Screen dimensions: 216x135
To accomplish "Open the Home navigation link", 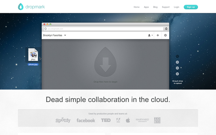I will click(136, 7).
